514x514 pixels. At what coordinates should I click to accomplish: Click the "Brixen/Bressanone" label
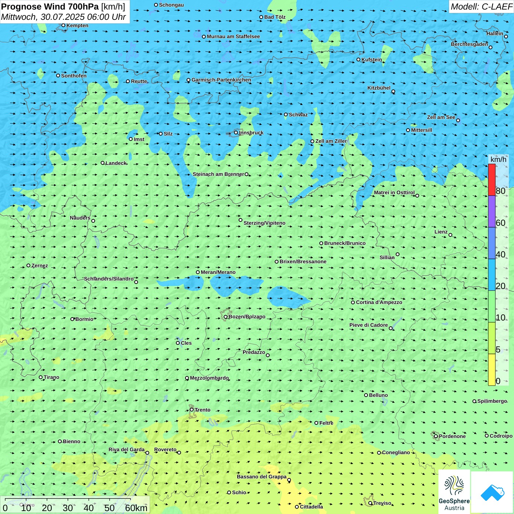[x=303, y=261]
